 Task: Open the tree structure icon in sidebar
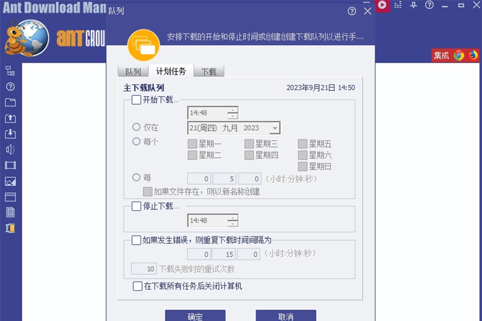click(10, 71)
